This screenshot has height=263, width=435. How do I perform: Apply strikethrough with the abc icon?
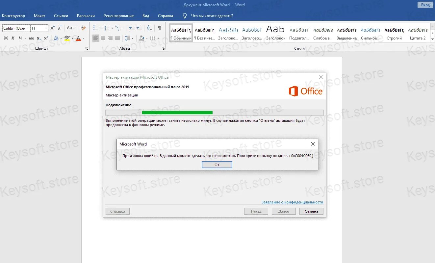[x=32, y=38]
